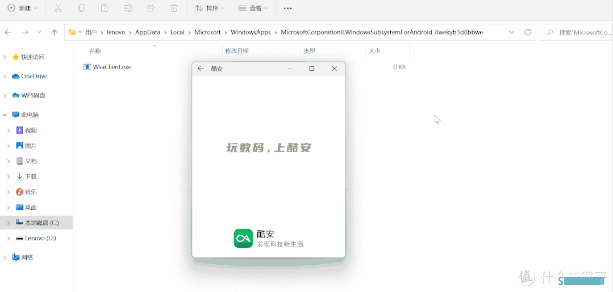
Task: Select Lenovo (D:) drive
Action: [x=41, y=238]
